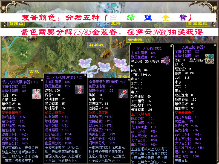Click the gold 金 color word
This screenshot has width=219, height=164.
[166, 18]
